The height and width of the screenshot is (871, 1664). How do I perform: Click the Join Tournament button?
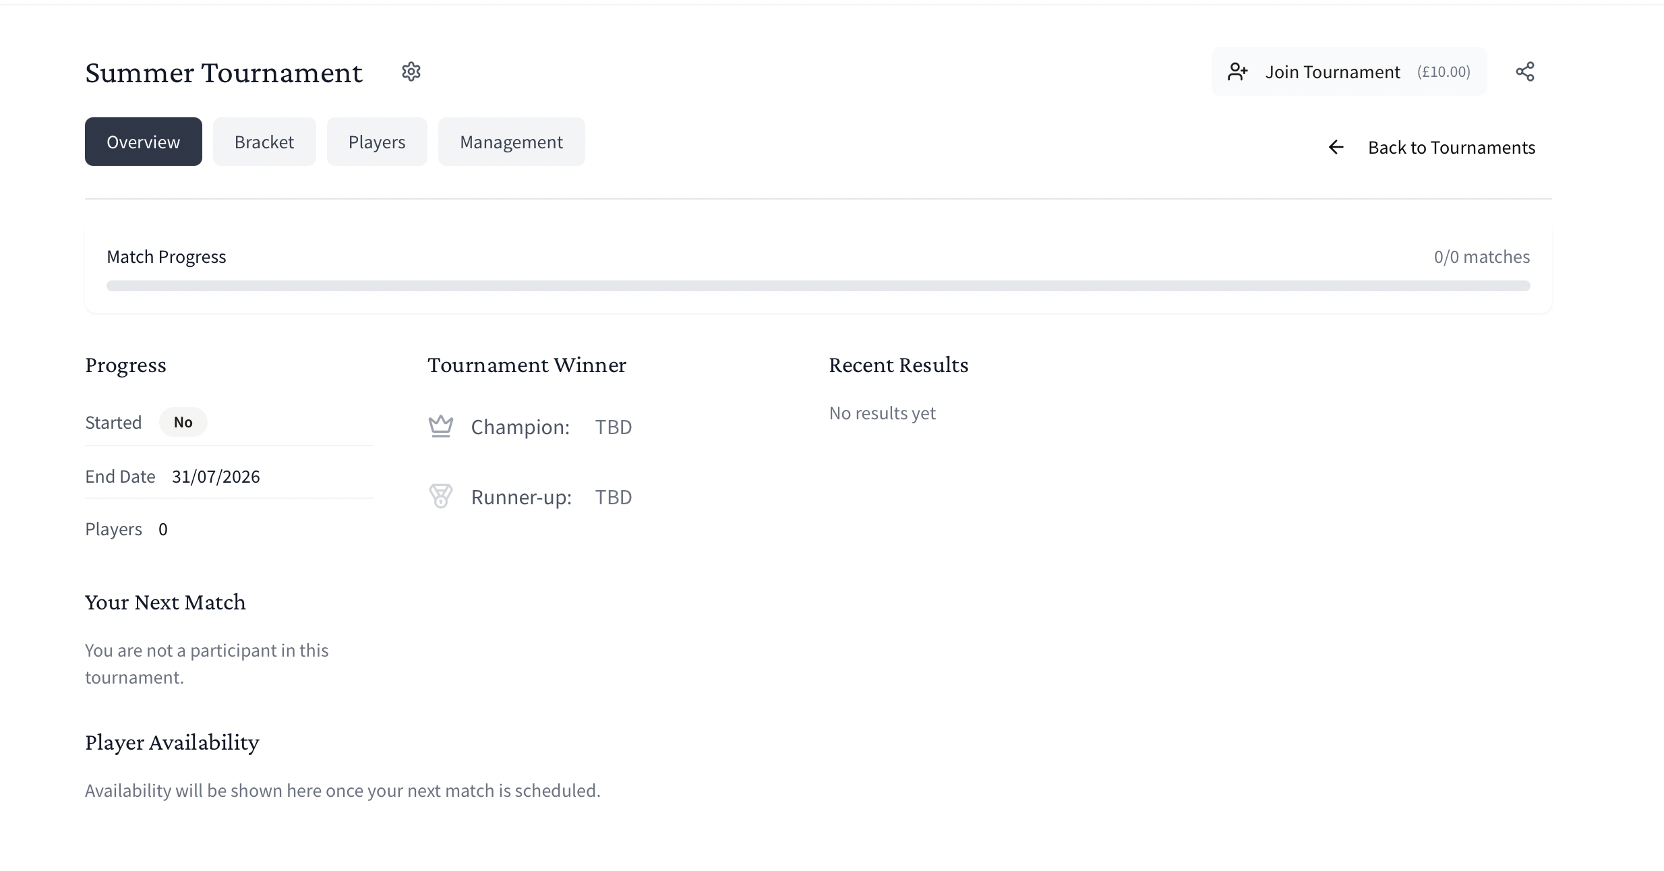click(x=1349, y=71)
